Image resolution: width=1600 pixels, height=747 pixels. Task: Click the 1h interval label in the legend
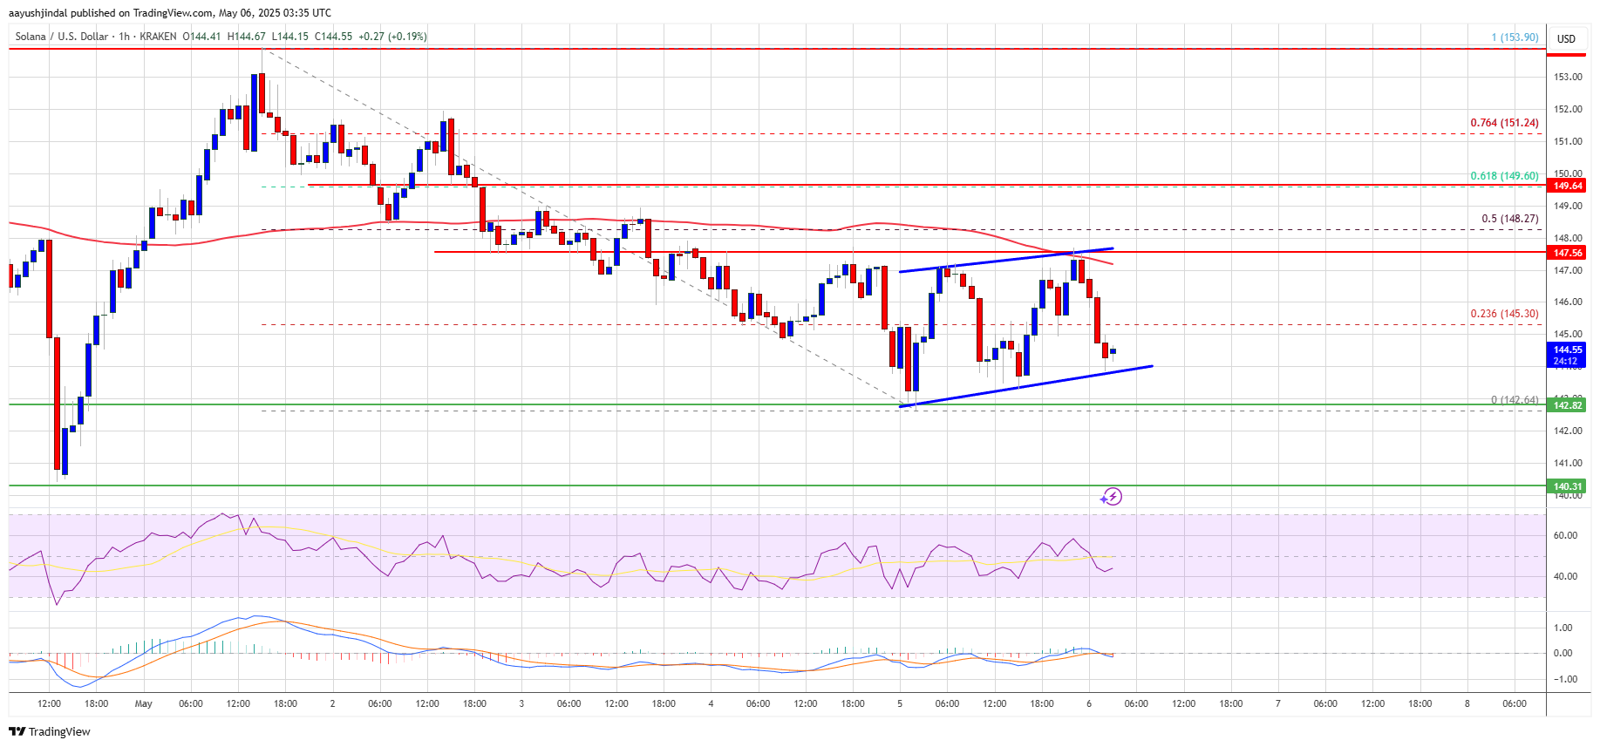point(124,37)
